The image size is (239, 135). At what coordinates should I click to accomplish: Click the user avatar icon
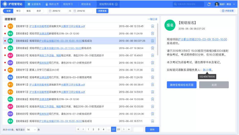[217, 4]
